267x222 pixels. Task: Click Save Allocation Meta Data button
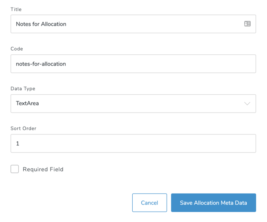click(x=213, y=203)
